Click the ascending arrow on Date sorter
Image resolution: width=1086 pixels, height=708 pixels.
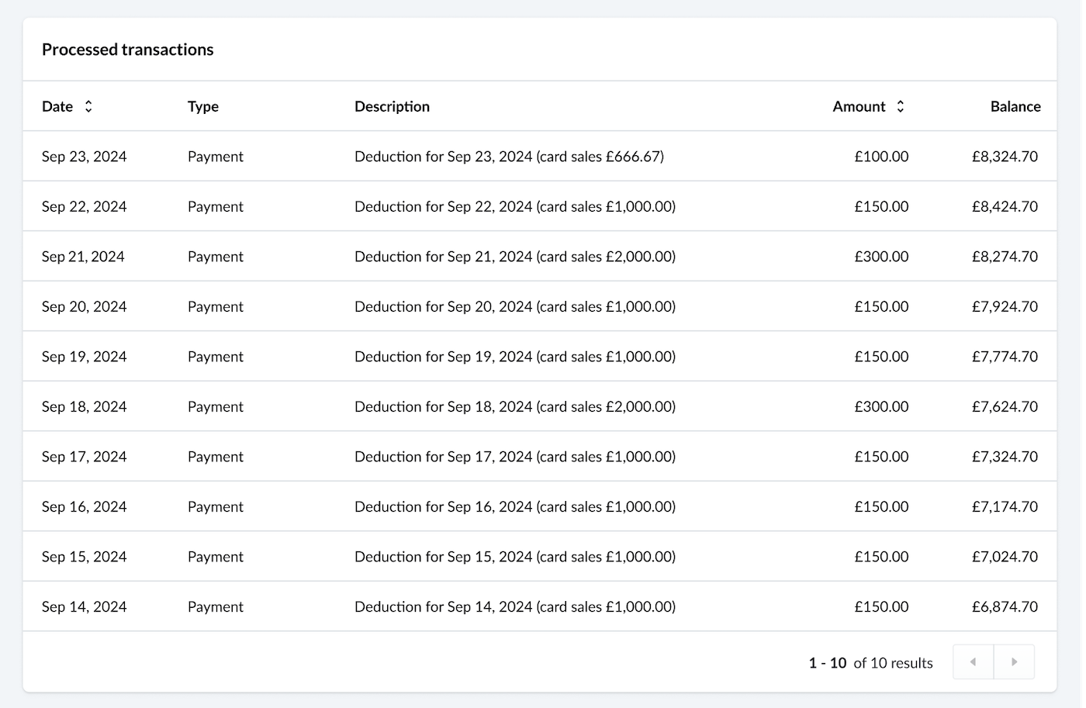tap(90, 102)
